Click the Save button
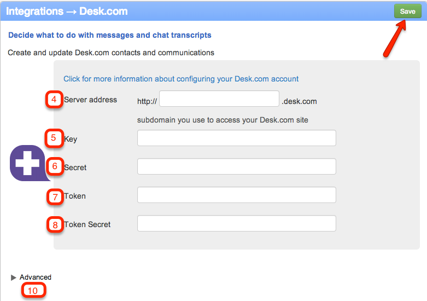Viewport: 427px width, 301px height. 407,11
